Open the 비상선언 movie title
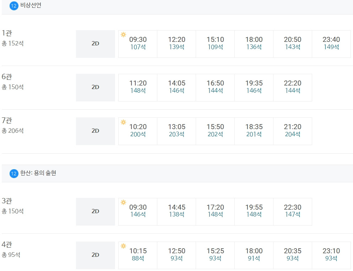 tap(31, 5)
